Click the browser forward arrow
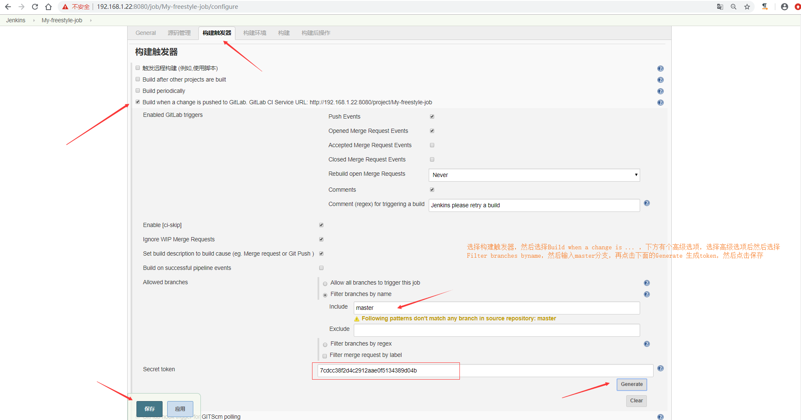801x420 pixels. pyautogui.click(x=21, y=7)
